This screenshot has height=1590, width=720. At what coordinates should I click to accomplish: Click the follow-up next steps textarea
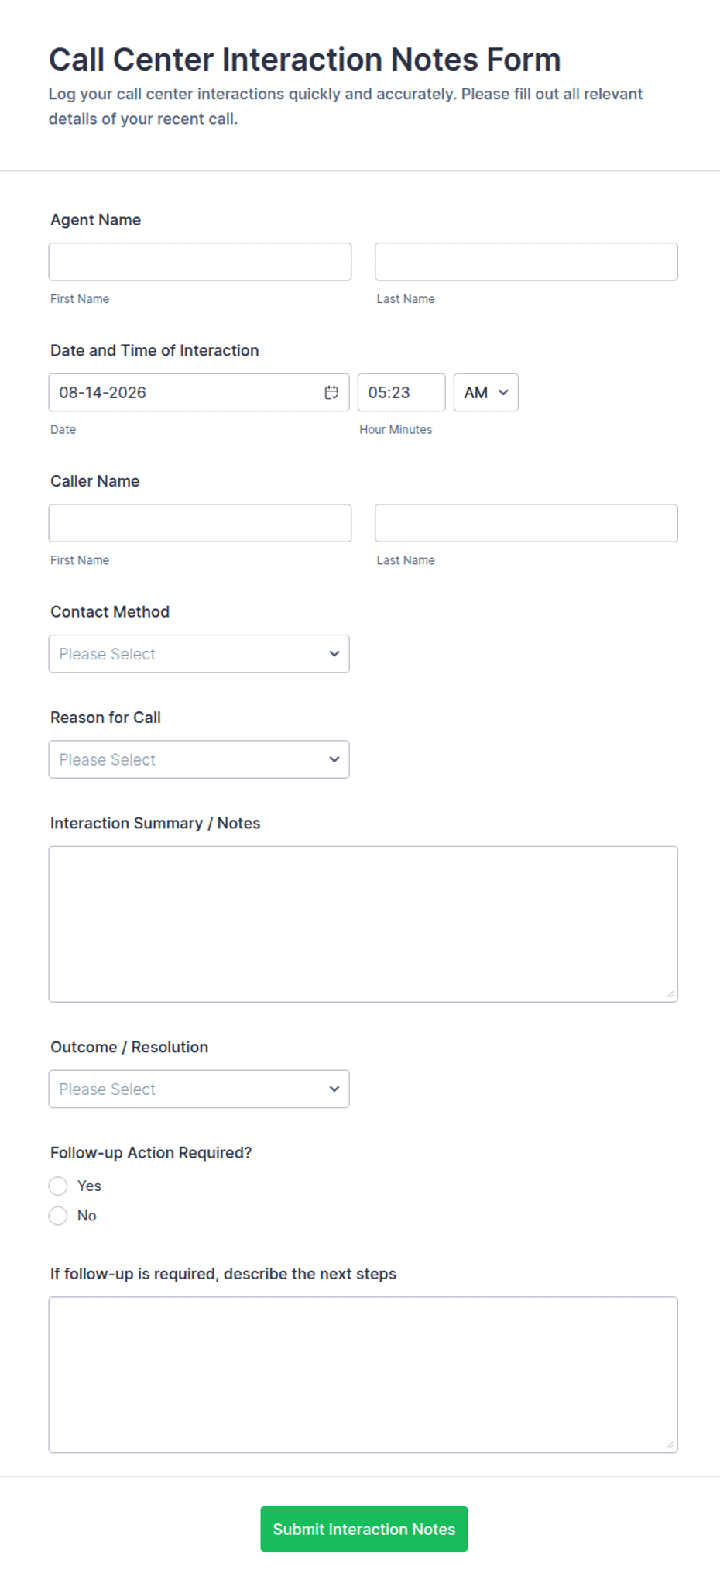363,1375
